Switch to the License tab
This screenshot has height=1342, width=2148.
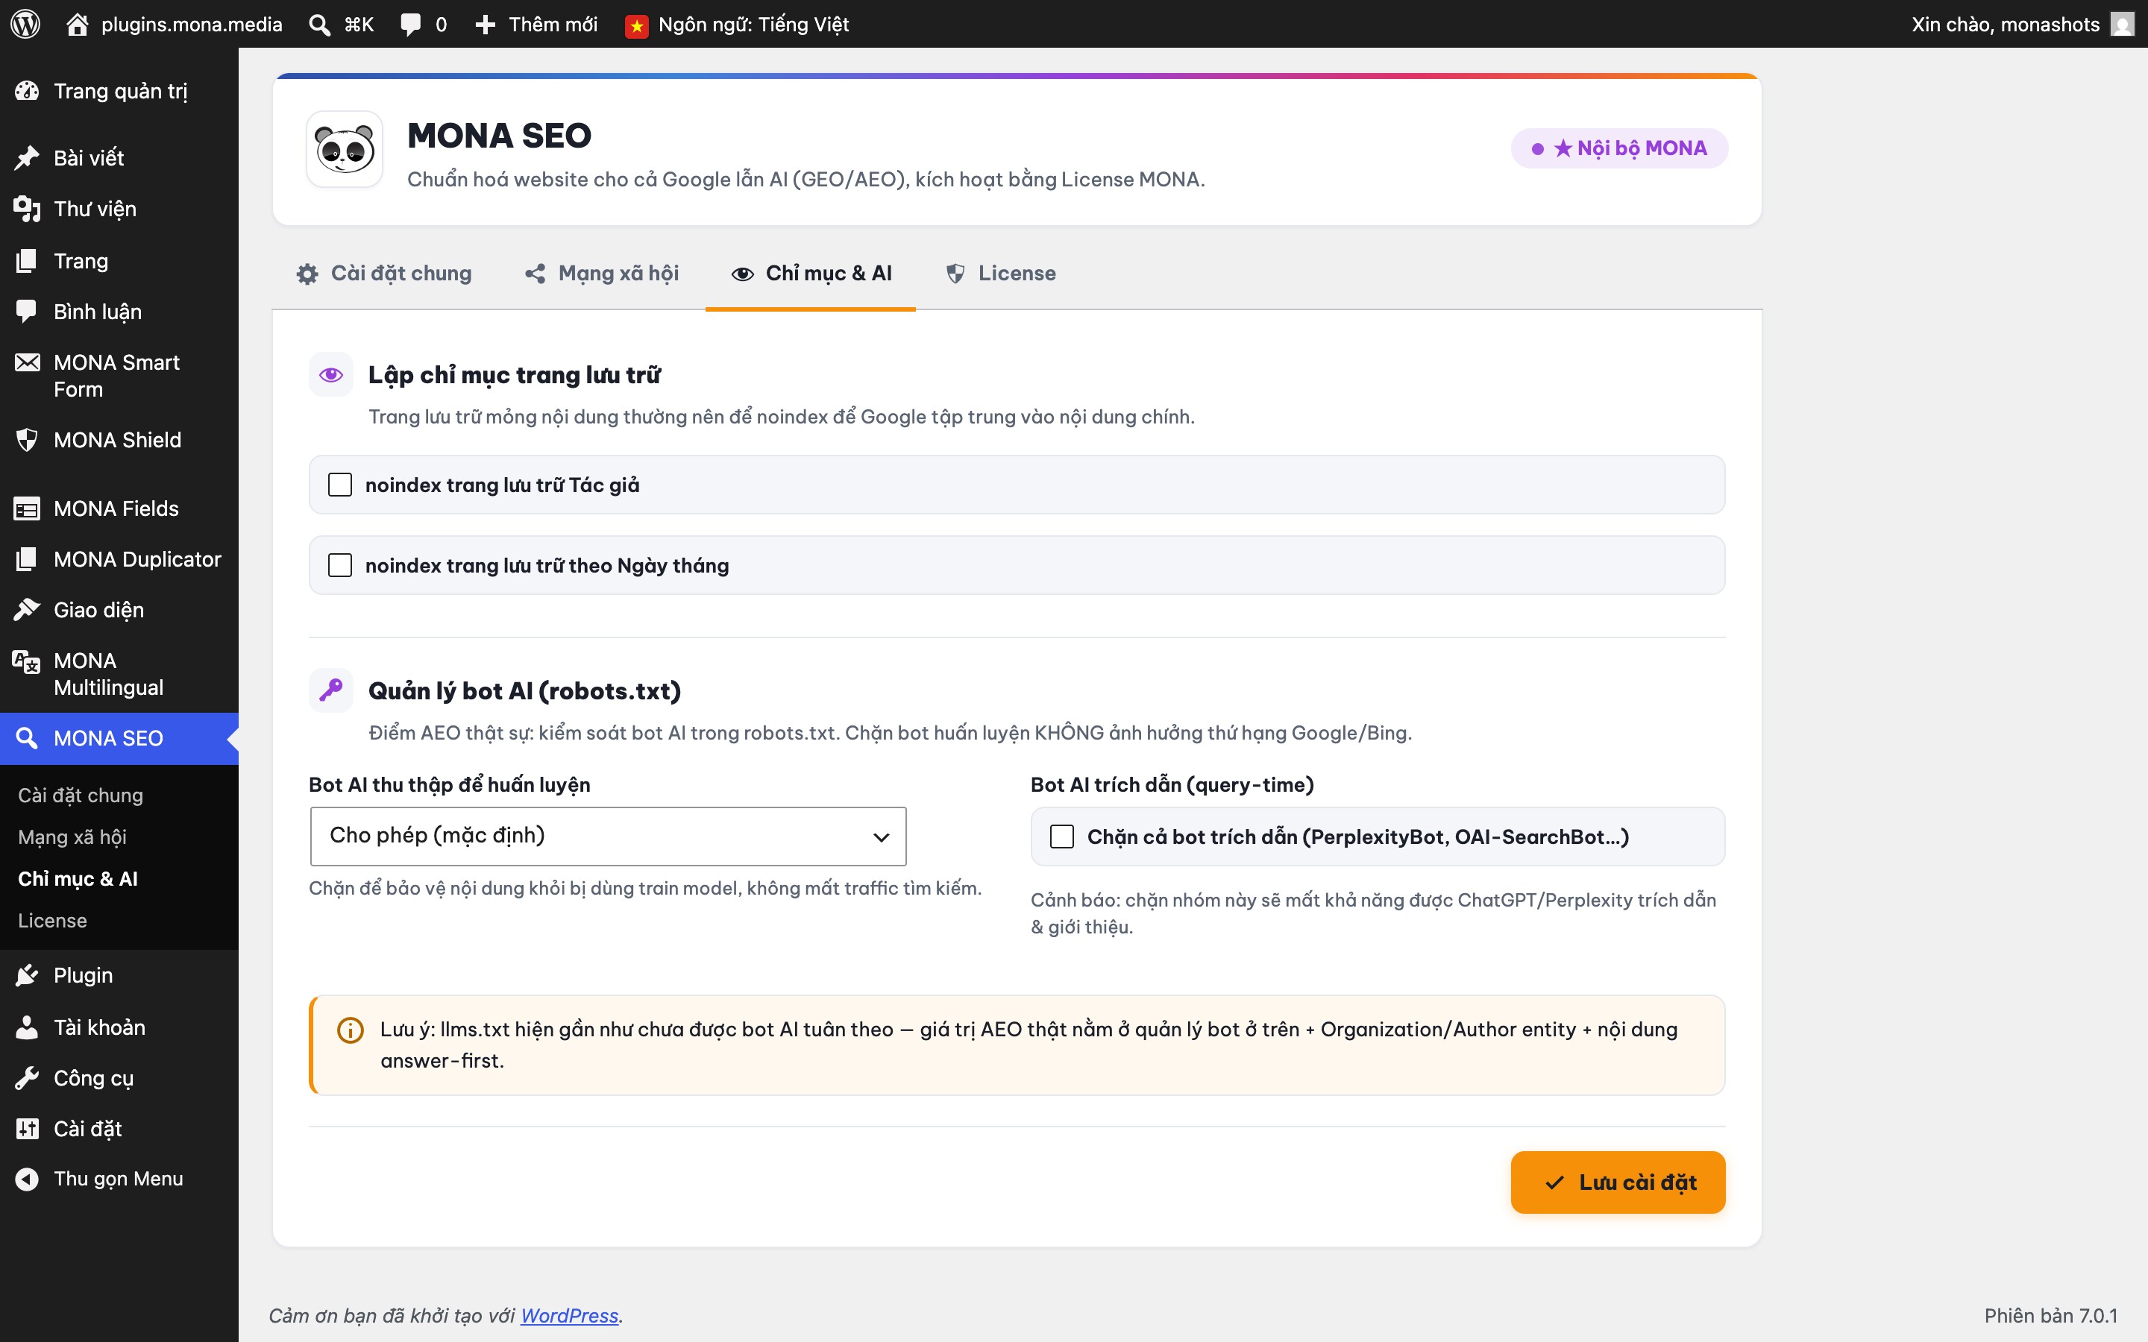click(x=1001, y=274)
